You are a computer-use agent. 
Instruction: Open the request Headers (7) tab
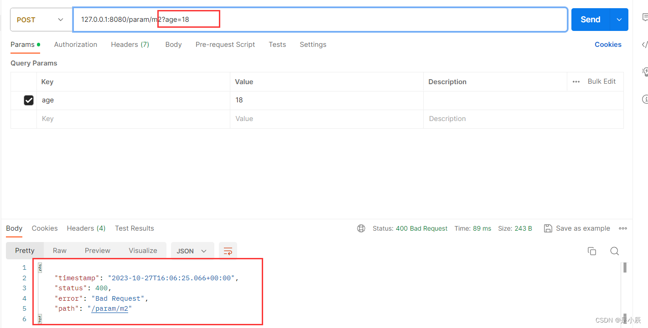click(x=130, y=45)
